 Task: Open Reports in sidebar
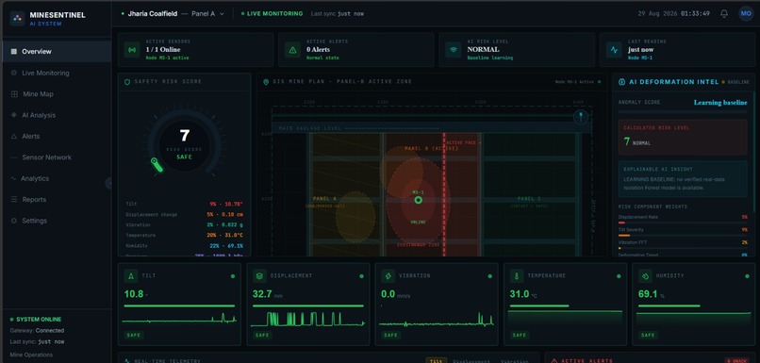click(x=57, y=199)
